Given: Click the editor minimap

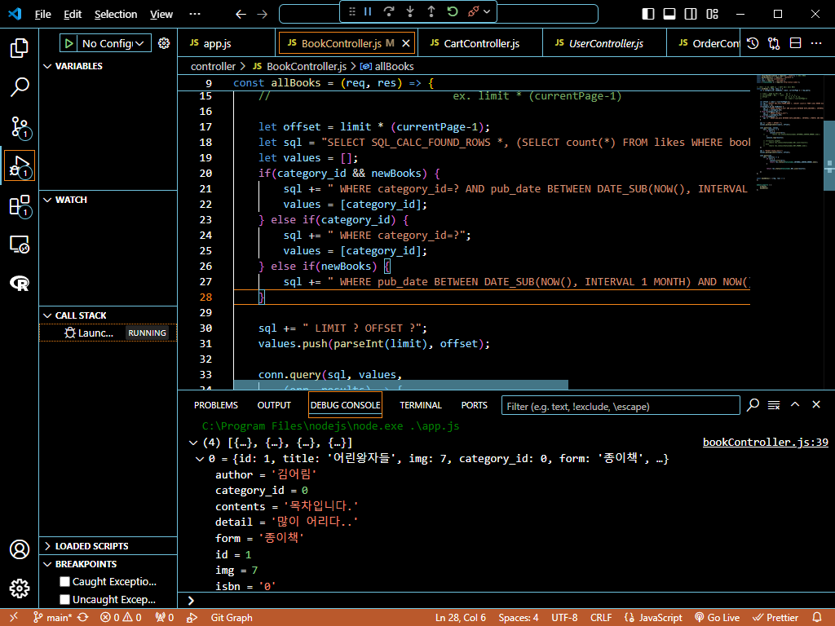Looking at the screenshot, I should click(789, 133).
